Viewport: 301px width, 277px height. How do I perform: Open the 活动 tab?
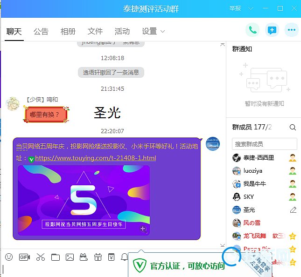point(122,31)
